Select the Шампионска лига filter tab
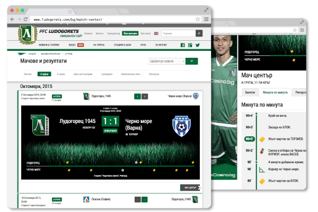Screen dimensions: 318x212 130,74
